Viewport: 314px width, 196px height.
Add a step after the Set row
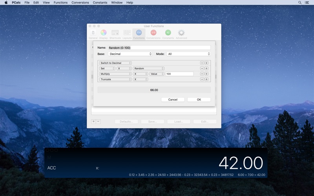pos(206,68)
